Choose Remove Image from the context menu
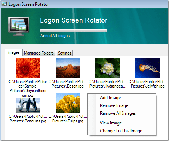This screenshot has height=141, width=169. 122,105
